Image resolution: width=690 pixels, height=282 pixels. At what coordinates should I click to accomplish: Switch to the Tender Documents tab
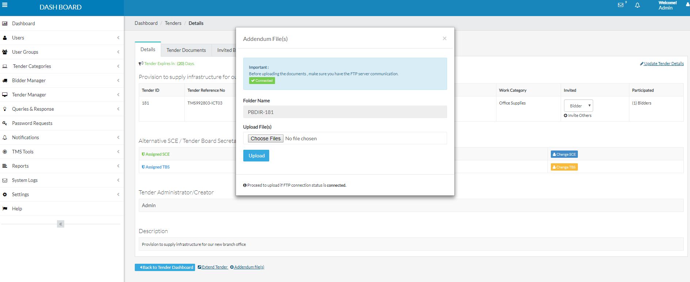pos(186,50)
